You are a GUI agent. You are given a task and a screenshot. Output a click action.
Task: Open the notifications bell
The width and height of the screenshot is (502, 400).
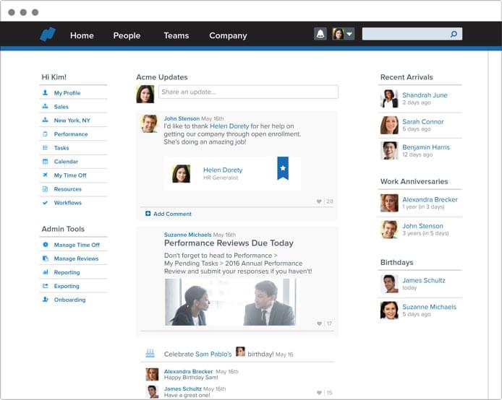coord(320,34)
